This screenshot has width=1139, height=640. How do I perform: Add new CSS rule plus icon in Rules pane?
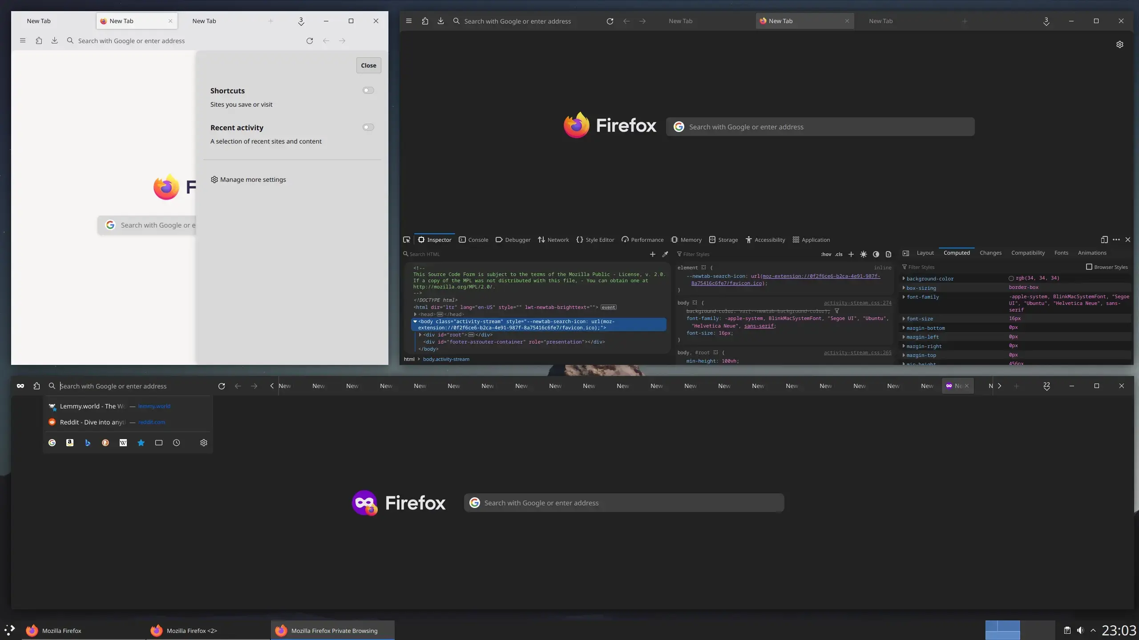[851, 254]
